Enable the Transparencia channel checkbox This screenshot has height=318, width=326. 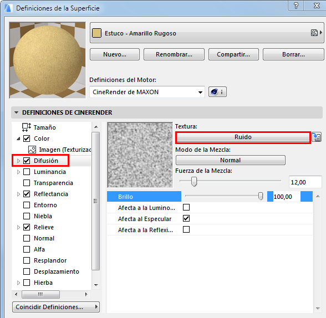(x=27, y=183)
